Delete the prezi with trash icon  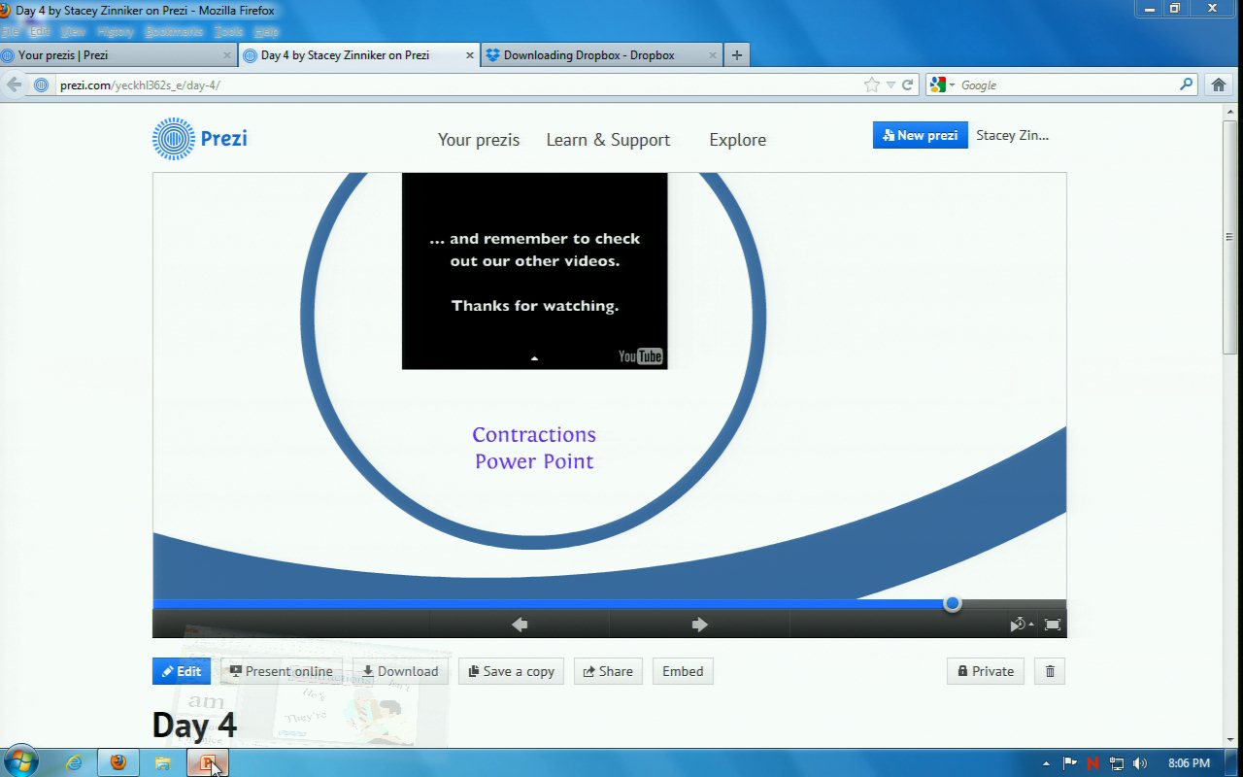click(x=1050, y=671)
